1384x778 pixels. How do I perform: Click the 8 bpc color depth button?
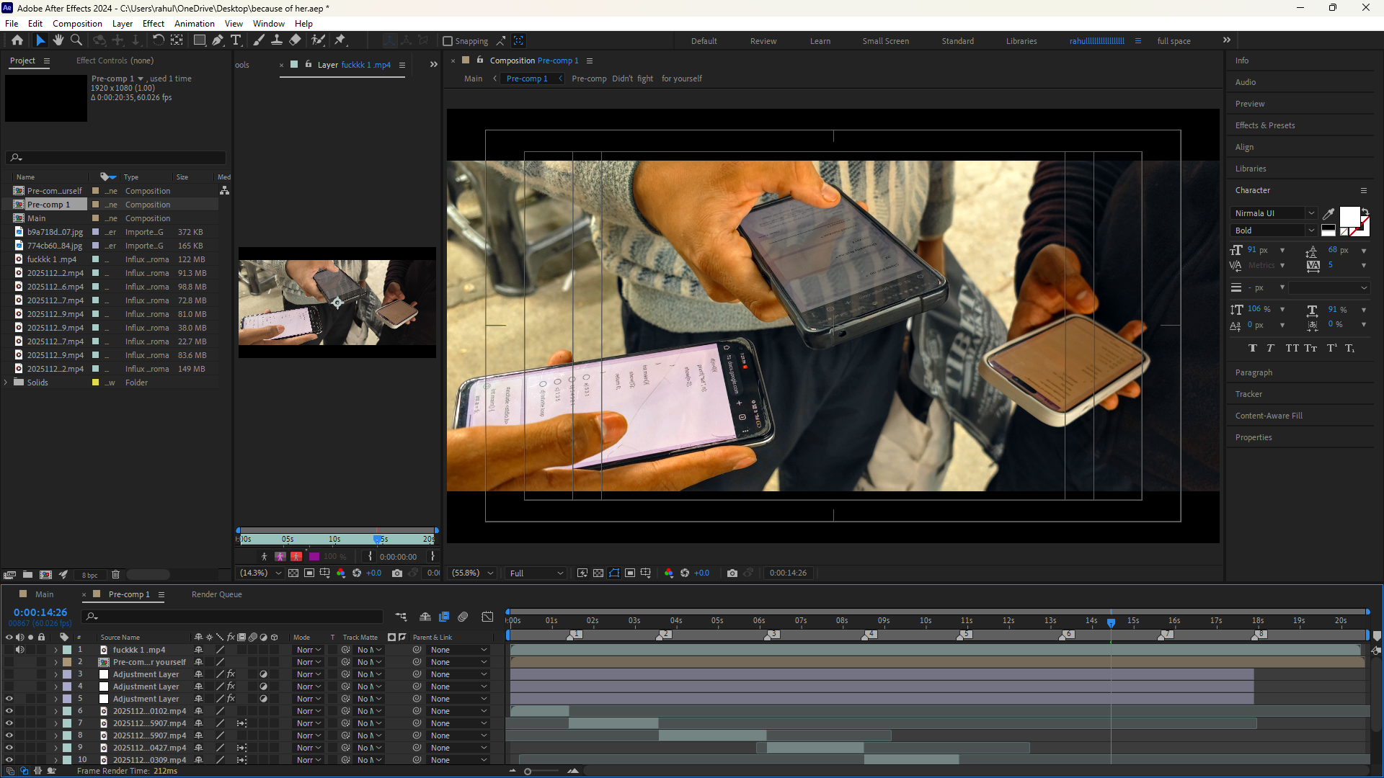(90, 575)
